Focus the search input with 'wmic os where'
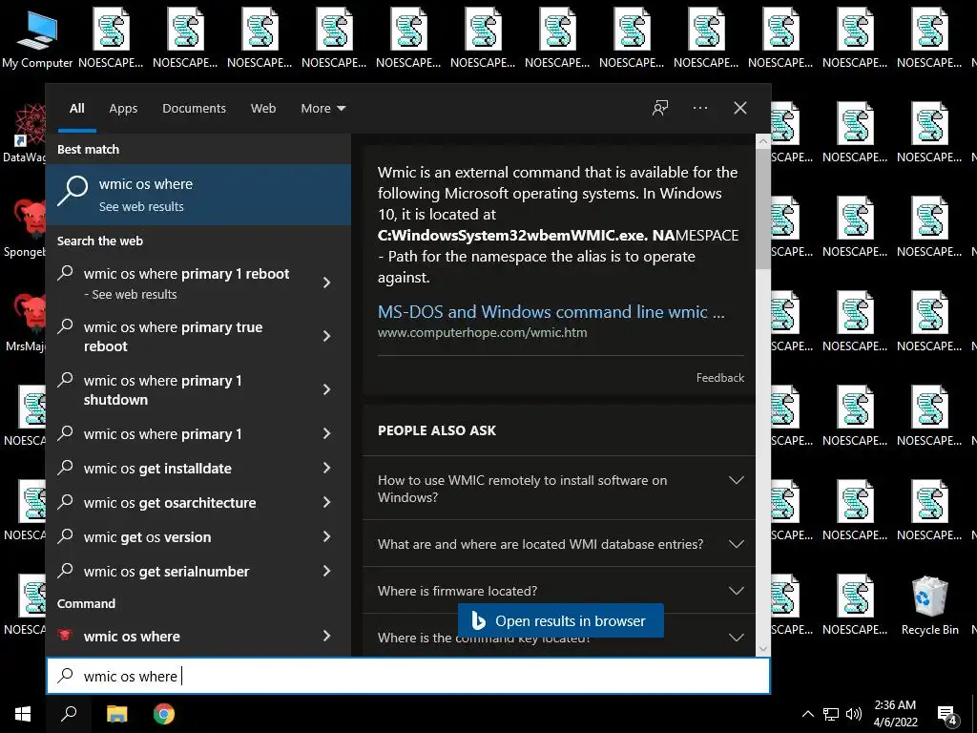Viewport: 977px width, 733px height. [x=408, y=676]
